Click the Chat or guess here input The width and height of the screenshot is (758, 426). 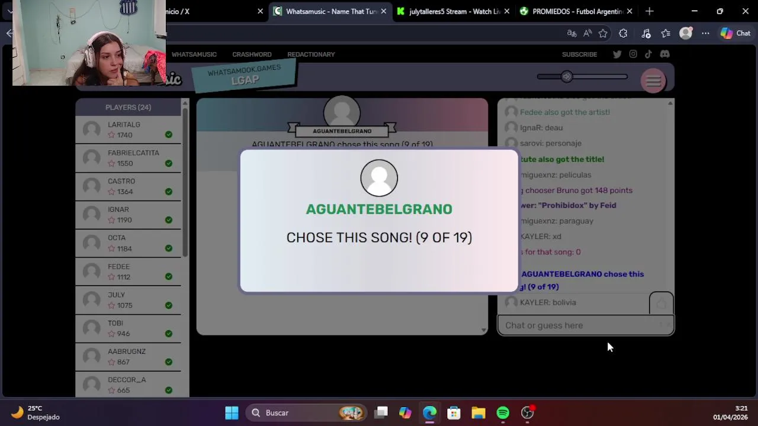pyautogui.click(x=585, y=325)
